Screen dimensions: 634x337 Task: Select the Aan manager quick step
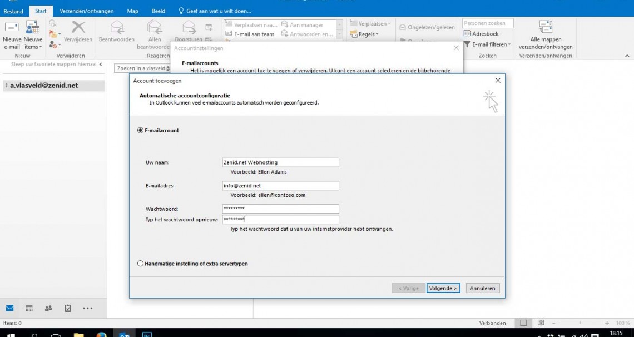click(302, 24)
